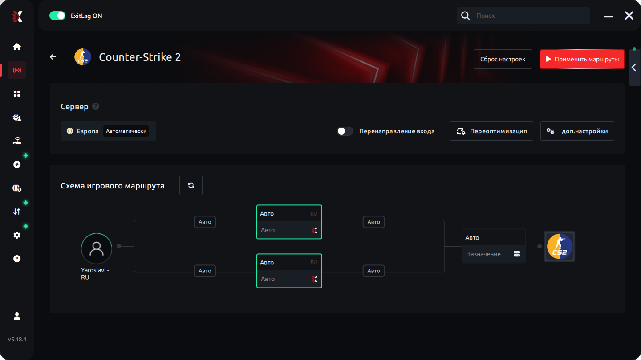
Task: Refresh the game route scheme
Action: click(x=191, y=185)
